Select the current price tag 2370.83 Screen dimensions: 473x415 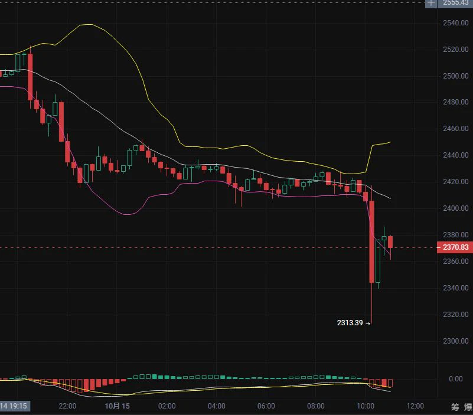(455, 247)
